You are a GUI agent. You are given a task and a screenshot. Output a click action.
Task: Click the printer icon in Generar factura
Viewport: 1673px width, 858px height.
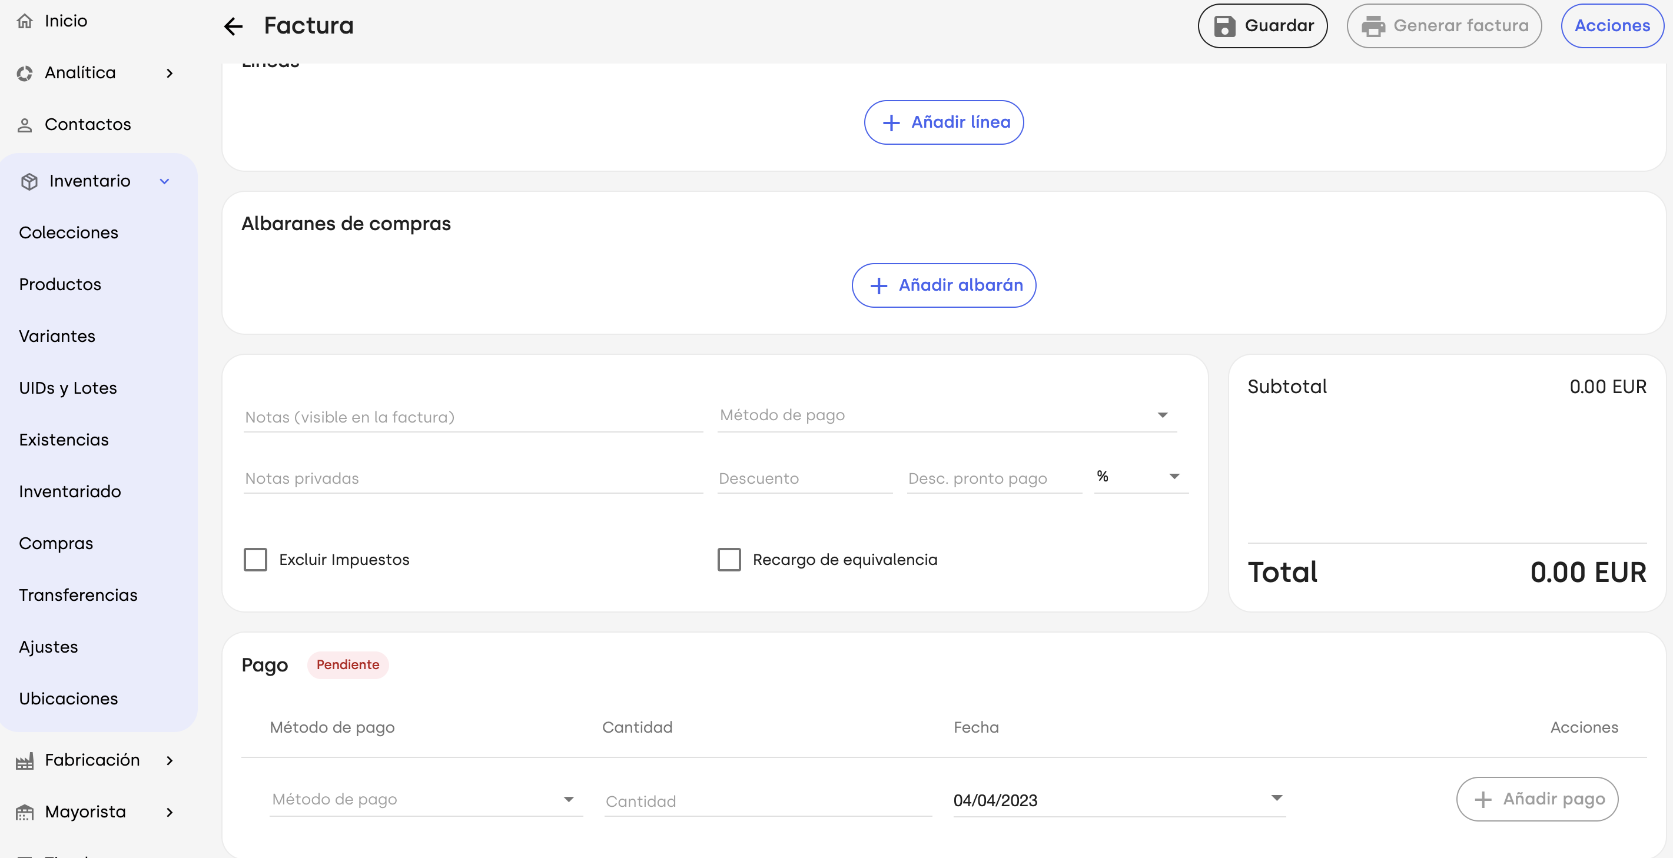pos(1373,26)
